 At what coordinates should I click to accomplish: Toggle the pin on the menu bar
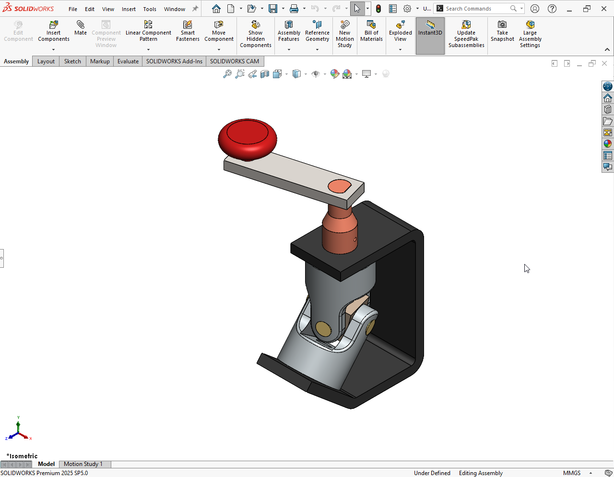pyautogui.click(x=195, y=9)
